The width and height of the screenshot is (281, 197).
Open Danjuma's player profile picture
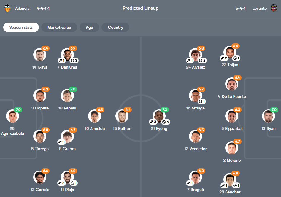[68, 54]
